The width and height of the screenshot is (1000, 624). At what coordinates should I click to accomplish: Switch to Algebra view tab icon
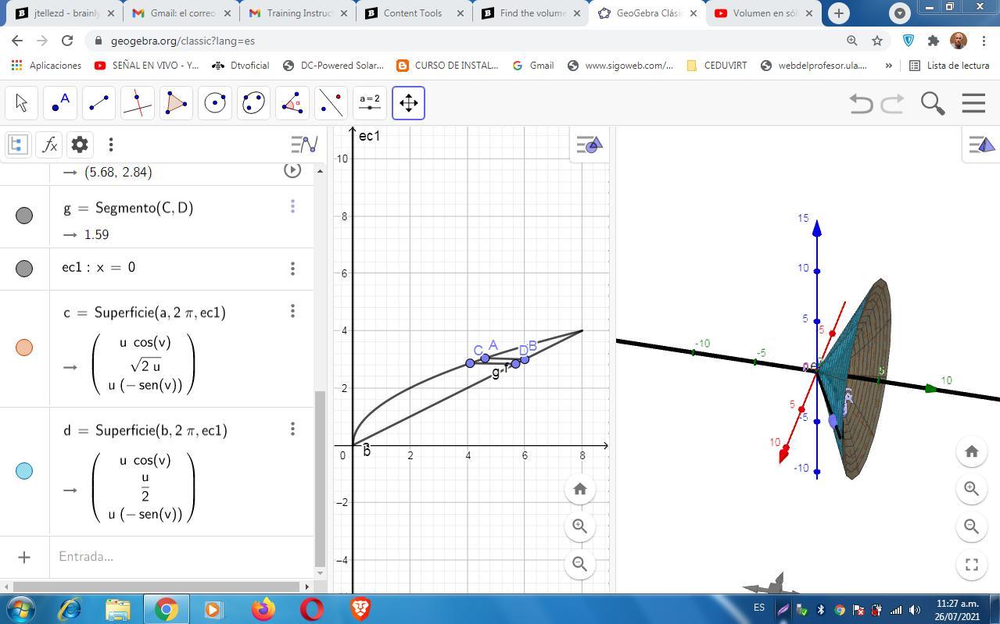click(x=17, y=144)
